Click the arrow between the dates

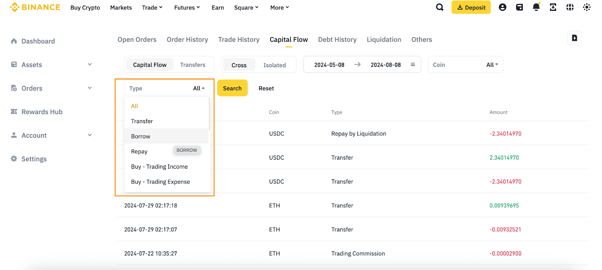coord(357,65)
